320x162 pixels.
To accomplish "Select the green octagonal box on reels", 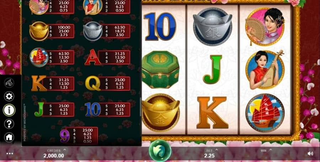I will pos(160,69).
